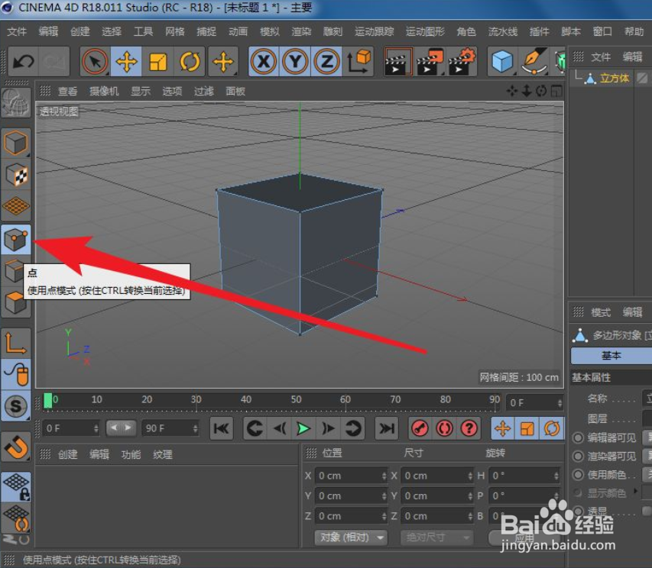This screenshot has height=568, width=652.
Task: Toggle Locked Workplane icon
Action: [x=16, y=486]
